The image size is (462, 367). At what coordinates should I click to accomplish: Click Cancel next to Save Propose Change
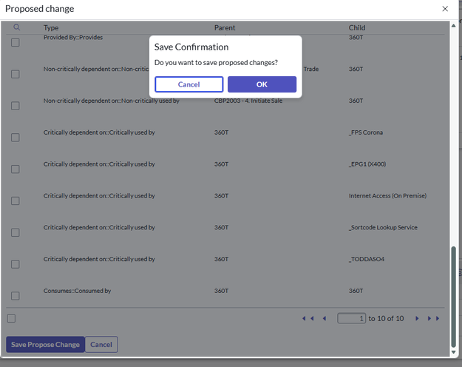[101, 344]
